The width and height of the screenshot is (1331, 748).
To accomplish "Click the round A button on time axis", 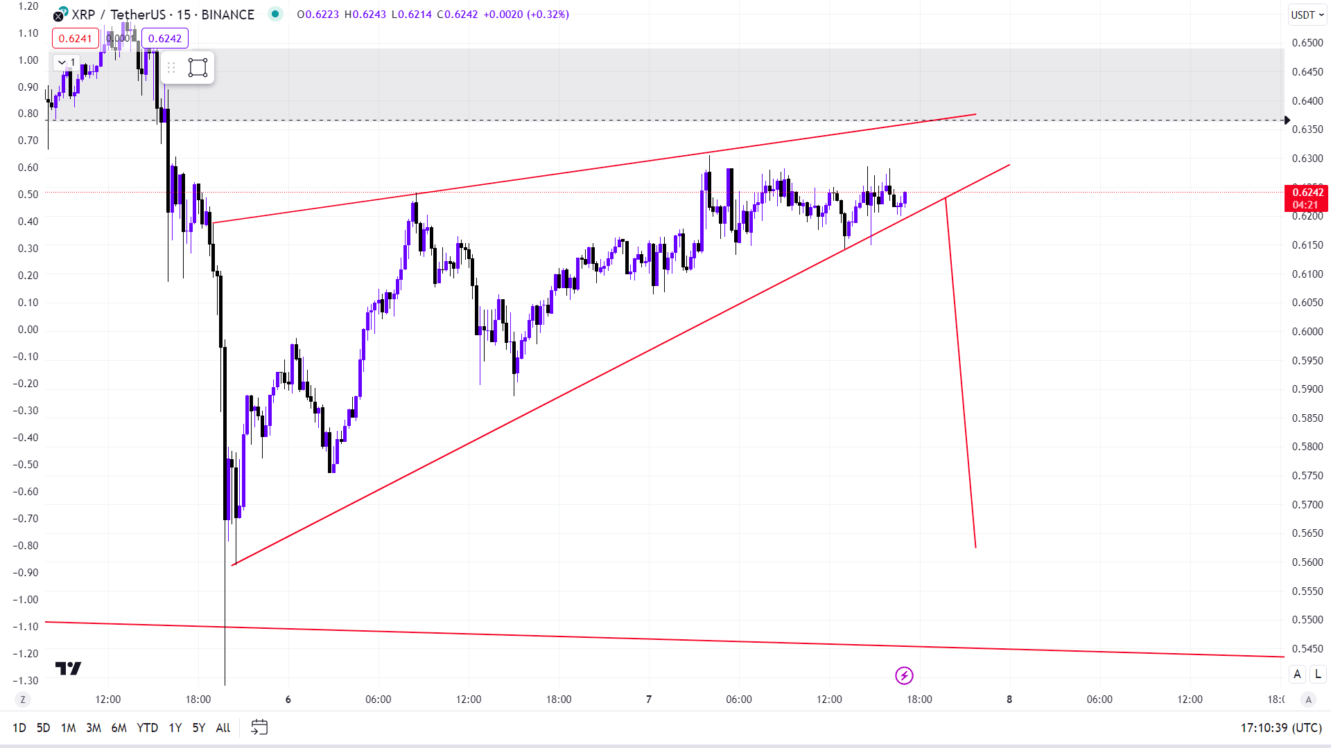I will 1308,700.
